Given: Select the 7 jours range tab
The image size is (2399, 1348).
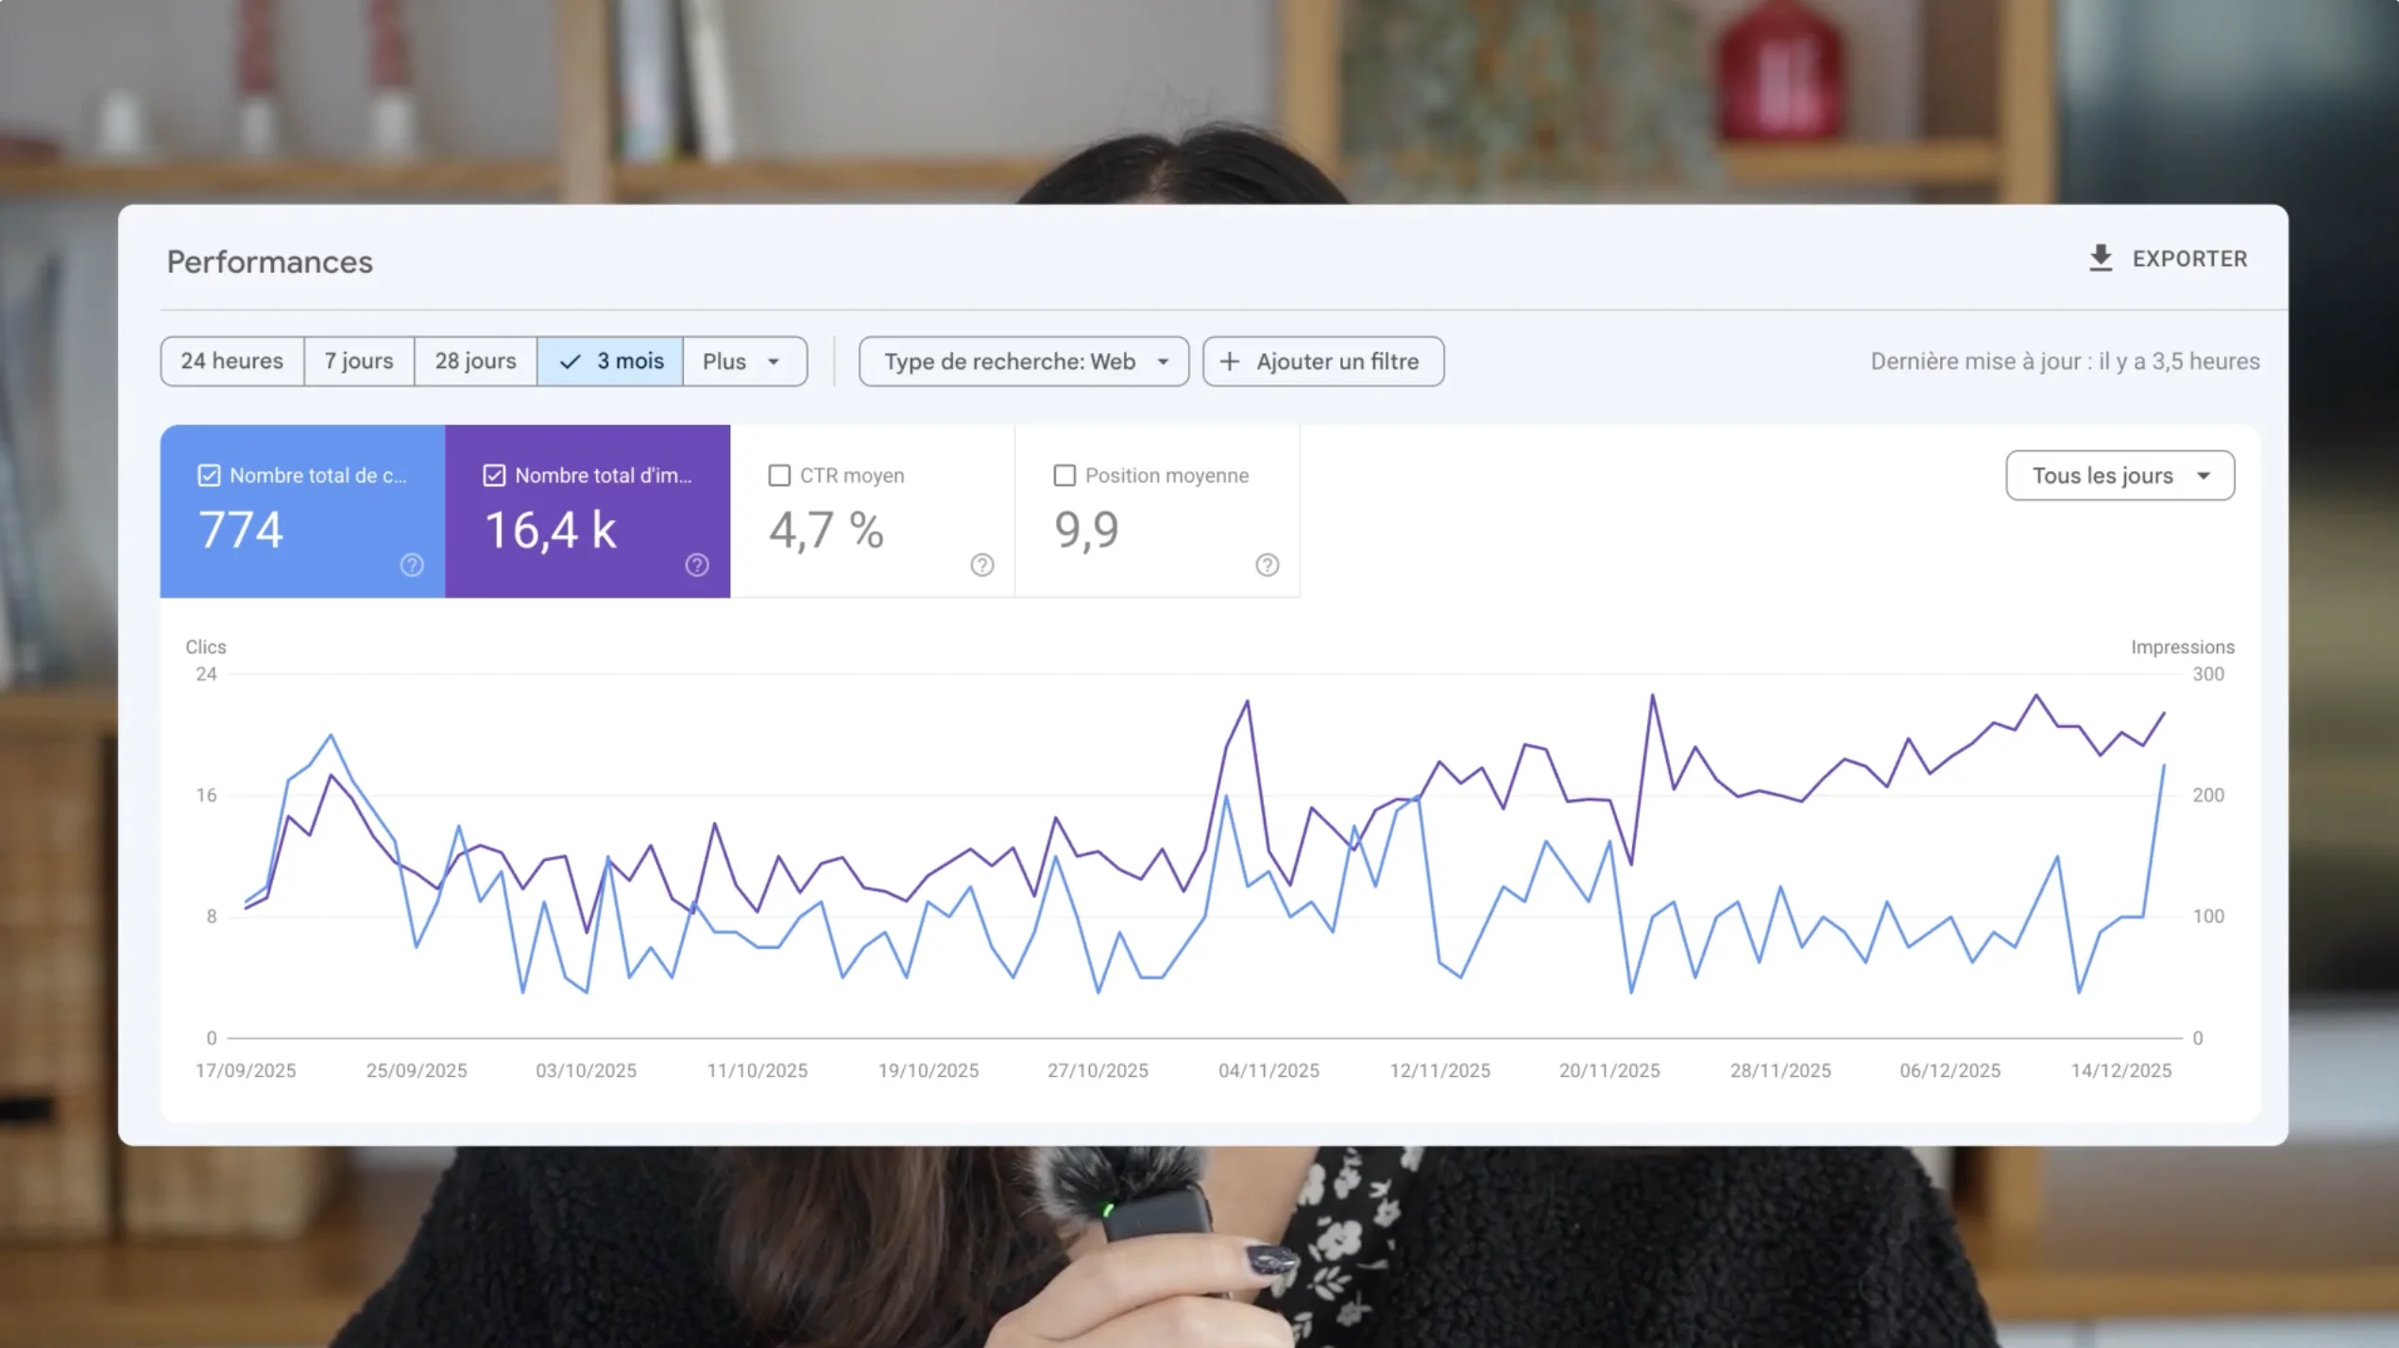Looking at the screenshot, I should [x=359, y=362].
